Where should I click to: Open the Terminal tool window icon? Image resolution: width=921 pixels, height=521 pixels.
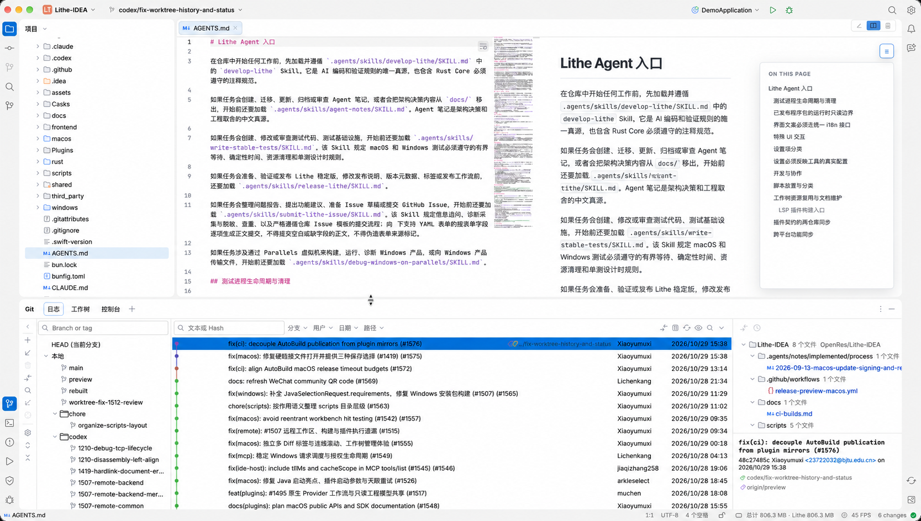click(x=9, y=423)
